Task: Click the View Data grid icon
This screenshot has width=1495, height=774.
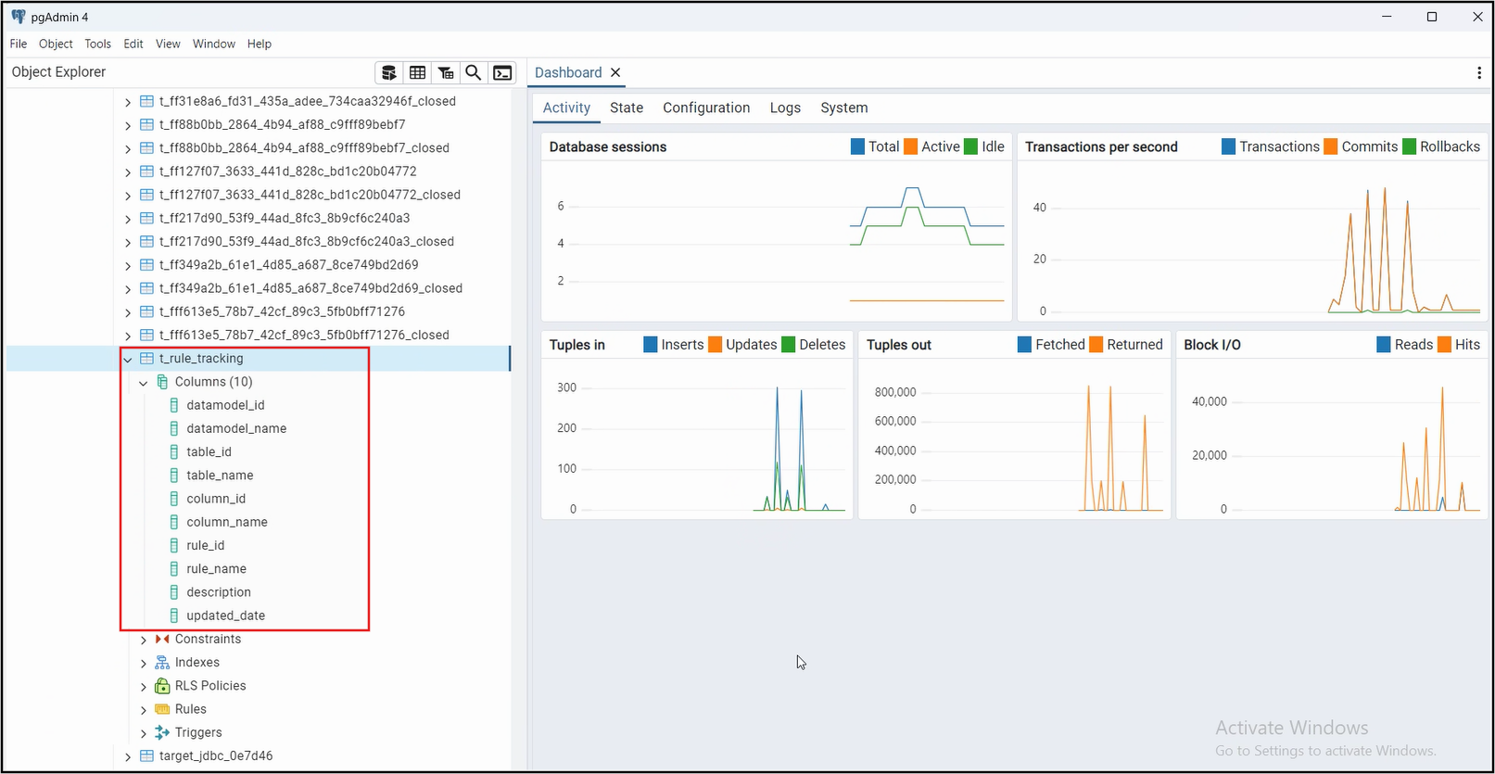Action: pos(418,73)
